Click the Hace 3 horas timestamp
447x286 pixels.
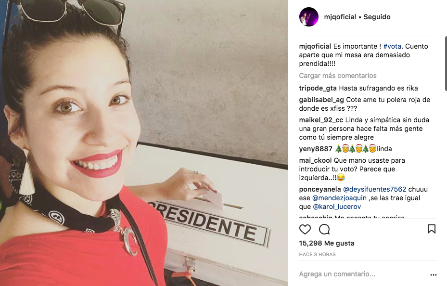coord(317,254)
